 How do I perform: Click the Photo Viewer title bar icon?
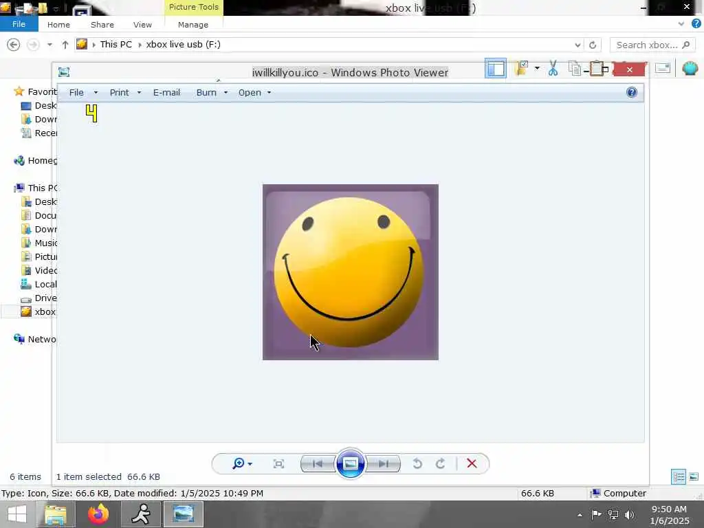64,71
